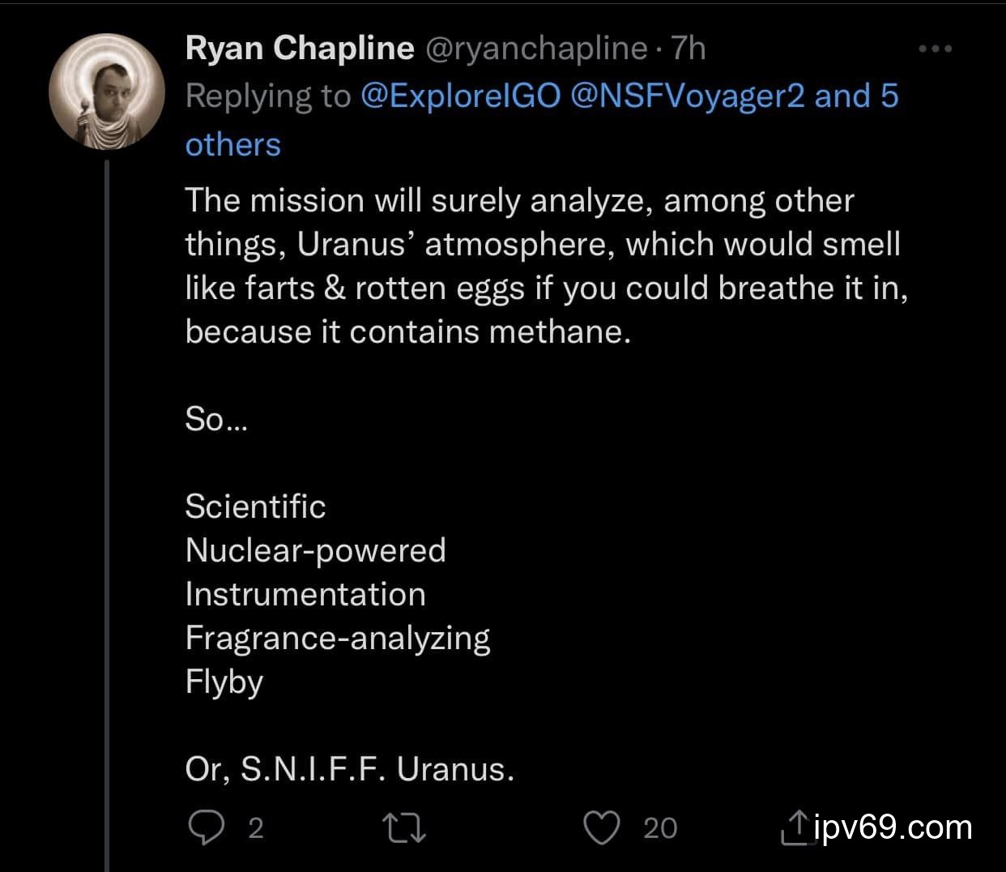This screenshot has height=872, width=1006.
Task: Click the @ryanchapline handle
Action: click(535, 49)
